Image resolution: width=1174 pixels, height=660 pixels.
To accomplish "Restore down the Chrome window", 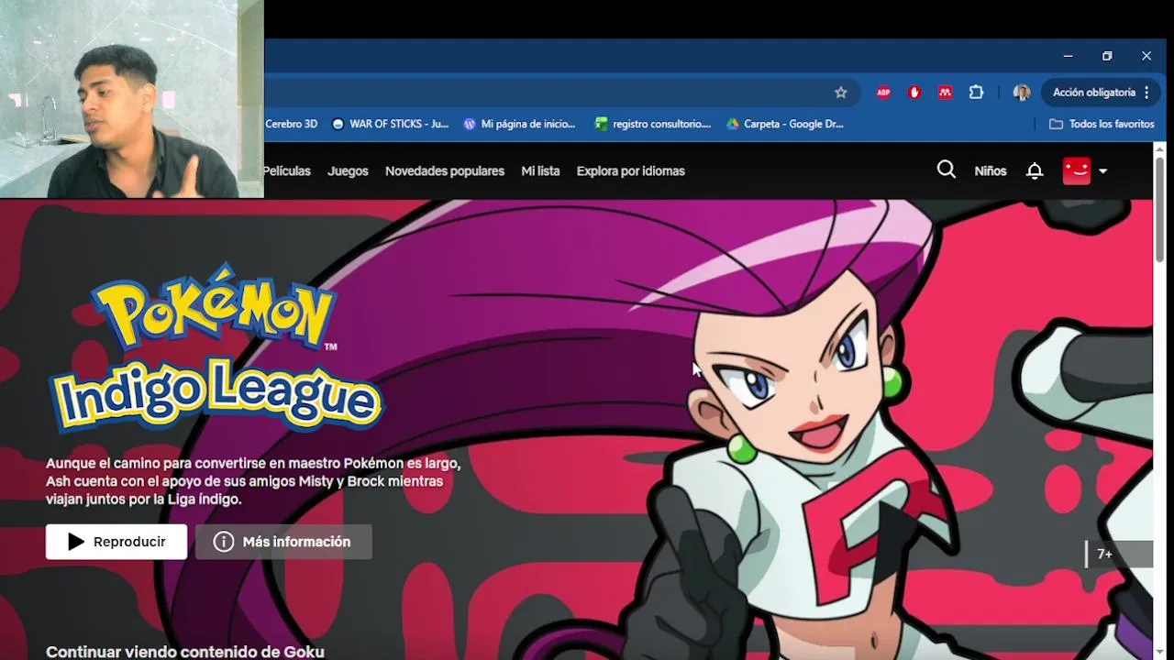I will (x=1107, y=56).
